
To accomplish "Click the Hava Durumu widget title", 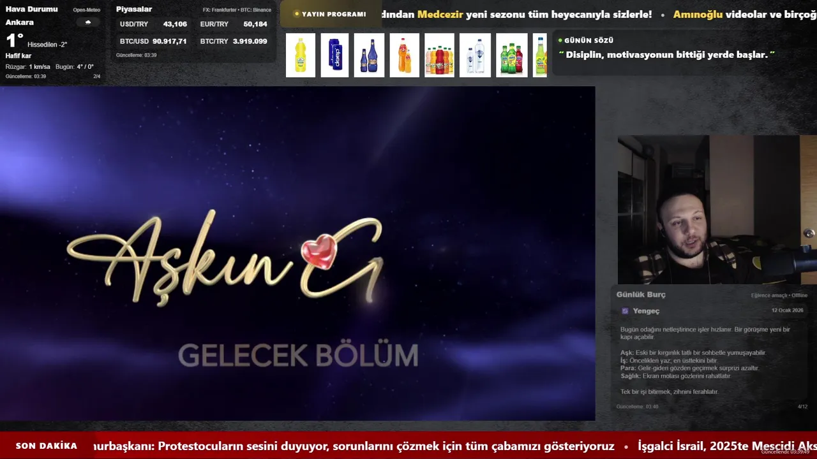I will pos(32,9).
